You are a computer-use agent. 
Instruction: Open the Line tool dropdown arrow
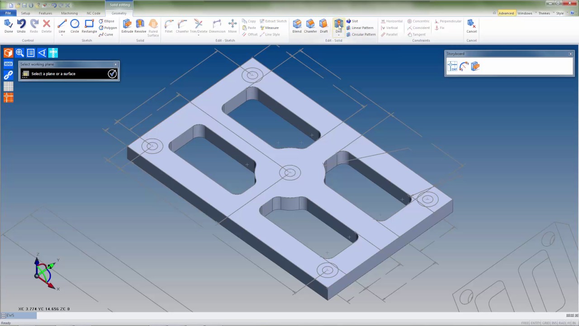[x=62, y=35]
